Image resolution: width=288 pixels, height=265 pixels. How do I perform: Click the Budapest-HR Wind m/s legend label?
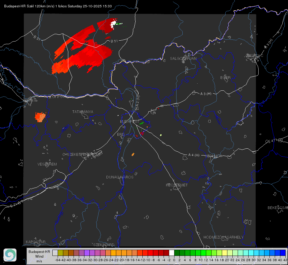click(x=39, y=256)
